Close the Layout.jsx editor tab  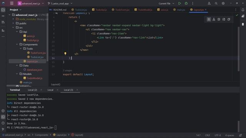click(206, 10)
